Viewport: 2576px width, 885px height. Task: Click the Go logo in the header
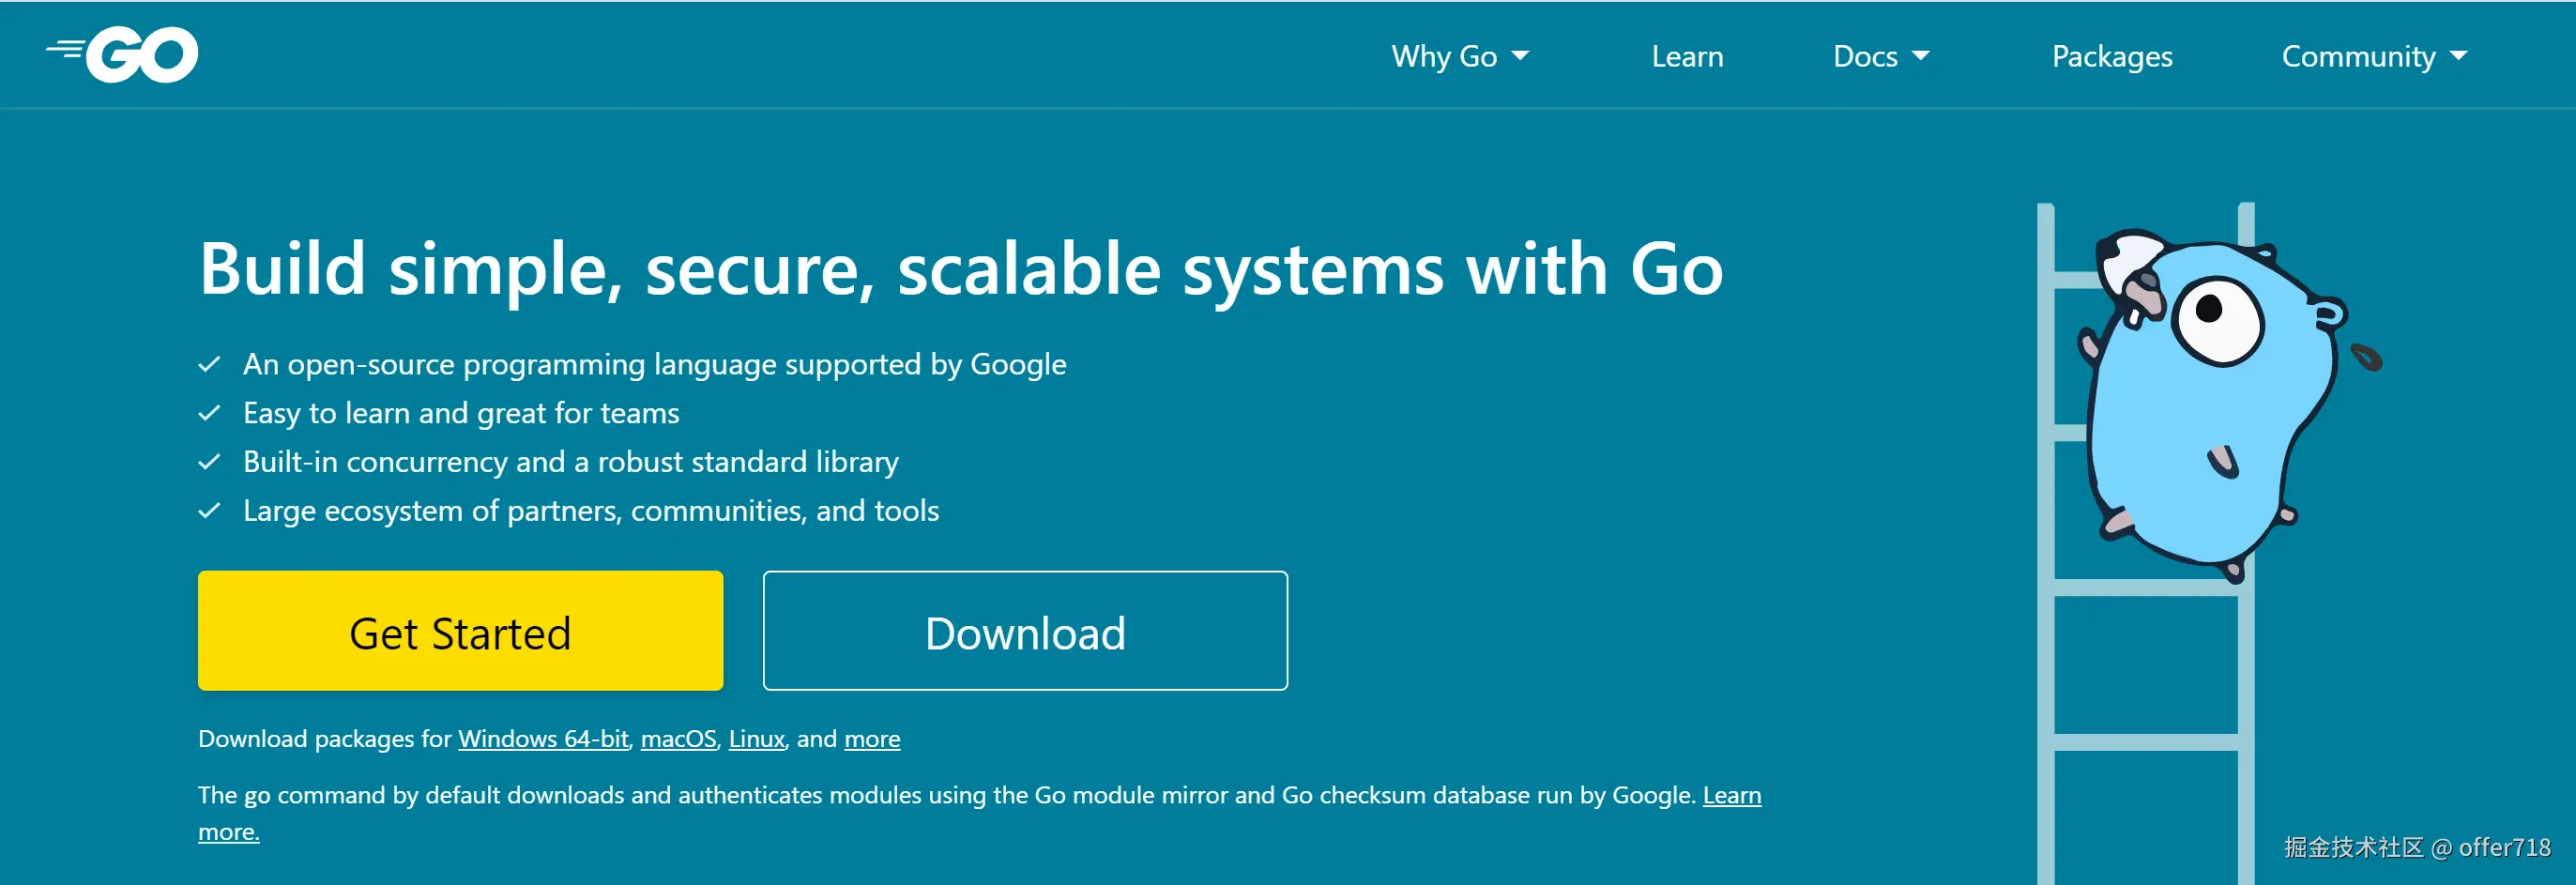pyautogui.click(x=122, y=54)
